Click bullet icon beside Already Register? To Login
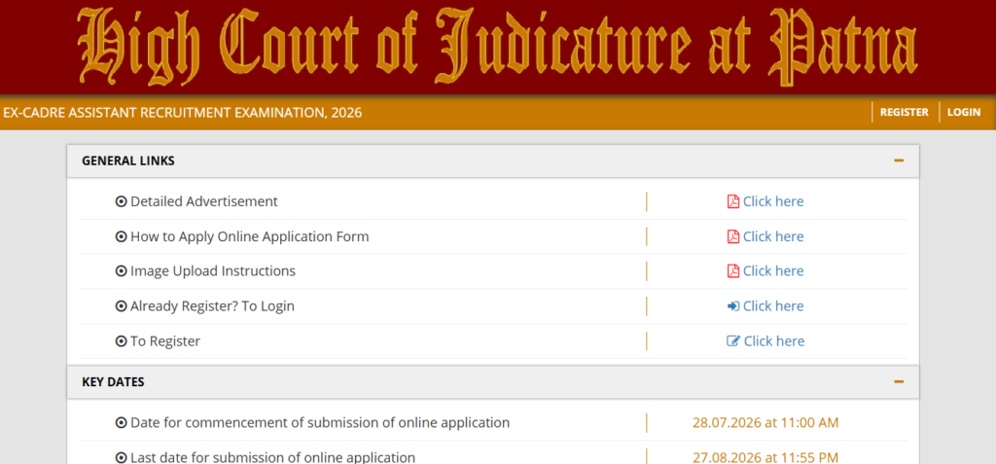Viewport: 996px width, 464px height. pyautogui.click(x=122, y=306)
